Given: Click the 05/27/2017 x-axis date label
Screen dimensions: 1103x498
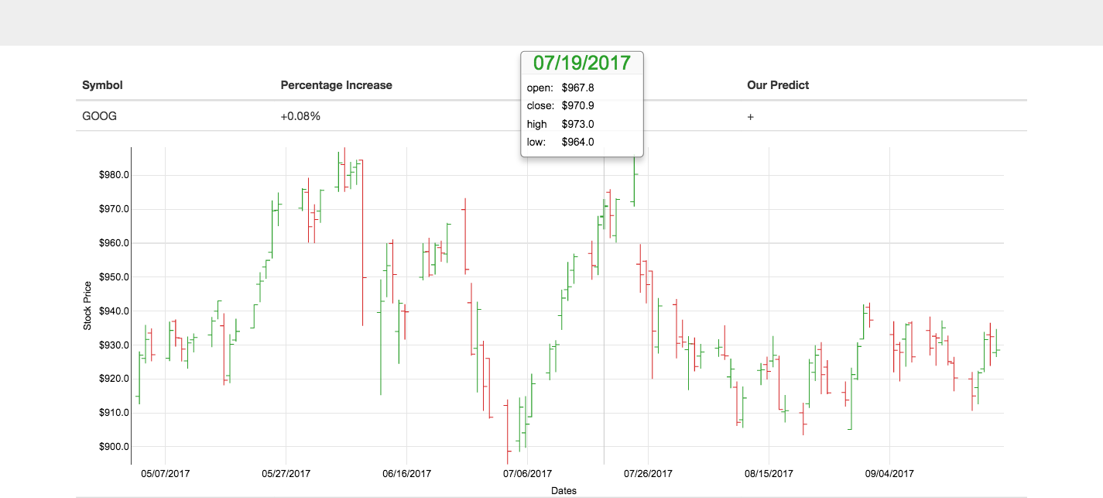Looking at the screenshot, I should click(x=286, y=473).
